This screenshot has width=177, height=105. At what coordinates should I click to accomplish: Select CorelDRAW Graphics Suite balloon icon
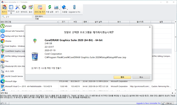coord(2,51)
